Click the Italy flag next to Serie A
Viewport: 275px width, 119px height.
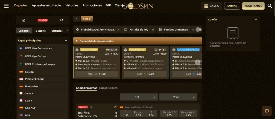[21, 93]
